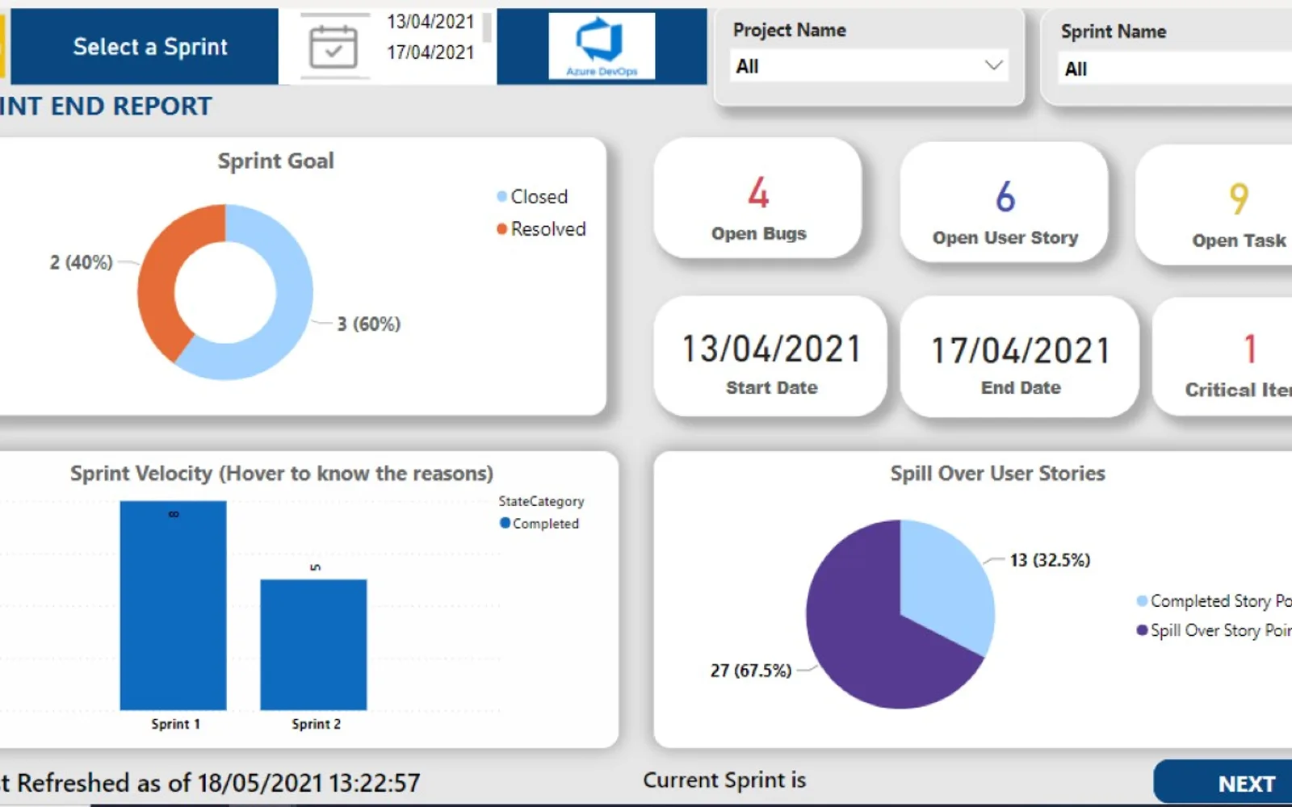
Task: Select the 13/04/2021 date in sprint list
Action: point(430,22)
